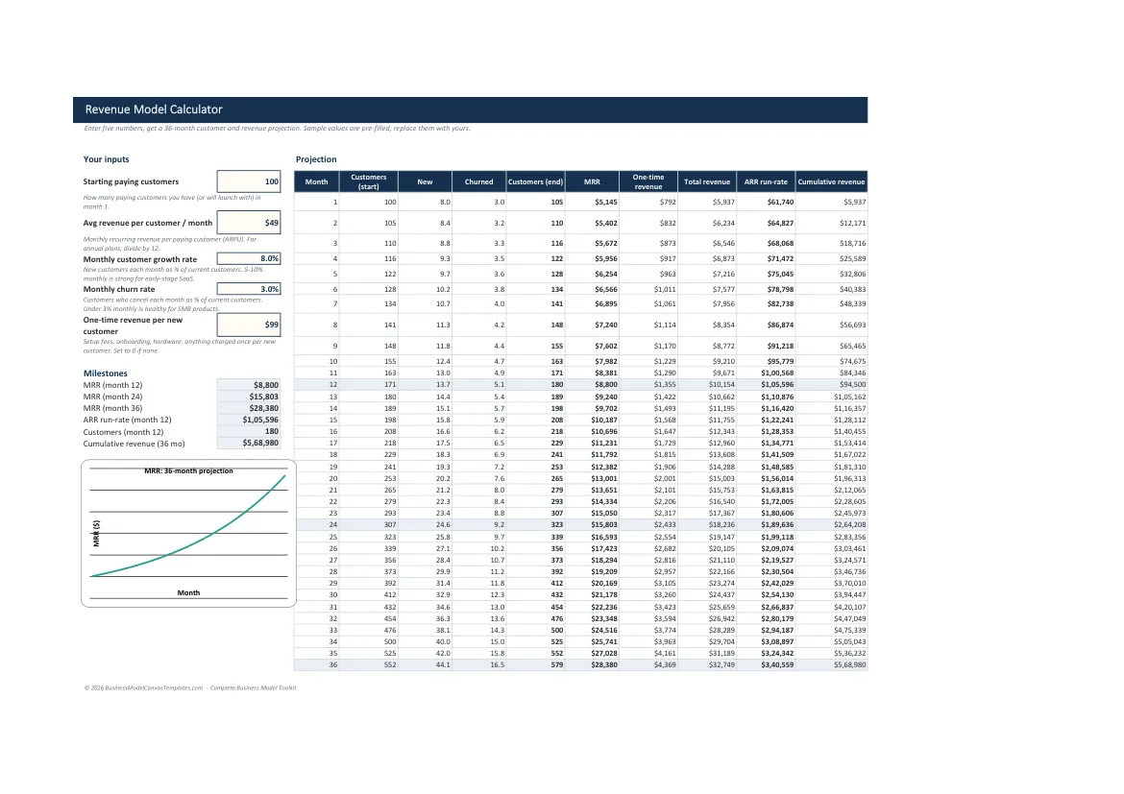
Task: Click the Customers (month 12) milestone value 180
Action: coord(249,431)
